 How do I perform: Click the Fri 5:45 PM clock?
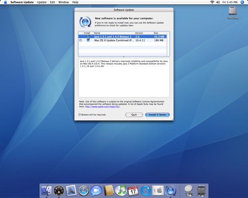(230, 2)
